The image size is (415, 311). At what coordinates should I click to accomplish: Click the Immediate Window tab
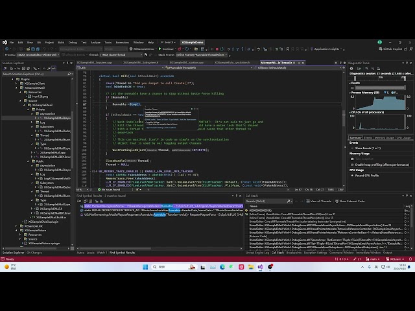click(368, 253)
